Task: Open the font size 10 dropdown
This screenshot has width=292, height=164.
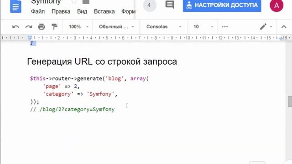Action: point(203,27)
